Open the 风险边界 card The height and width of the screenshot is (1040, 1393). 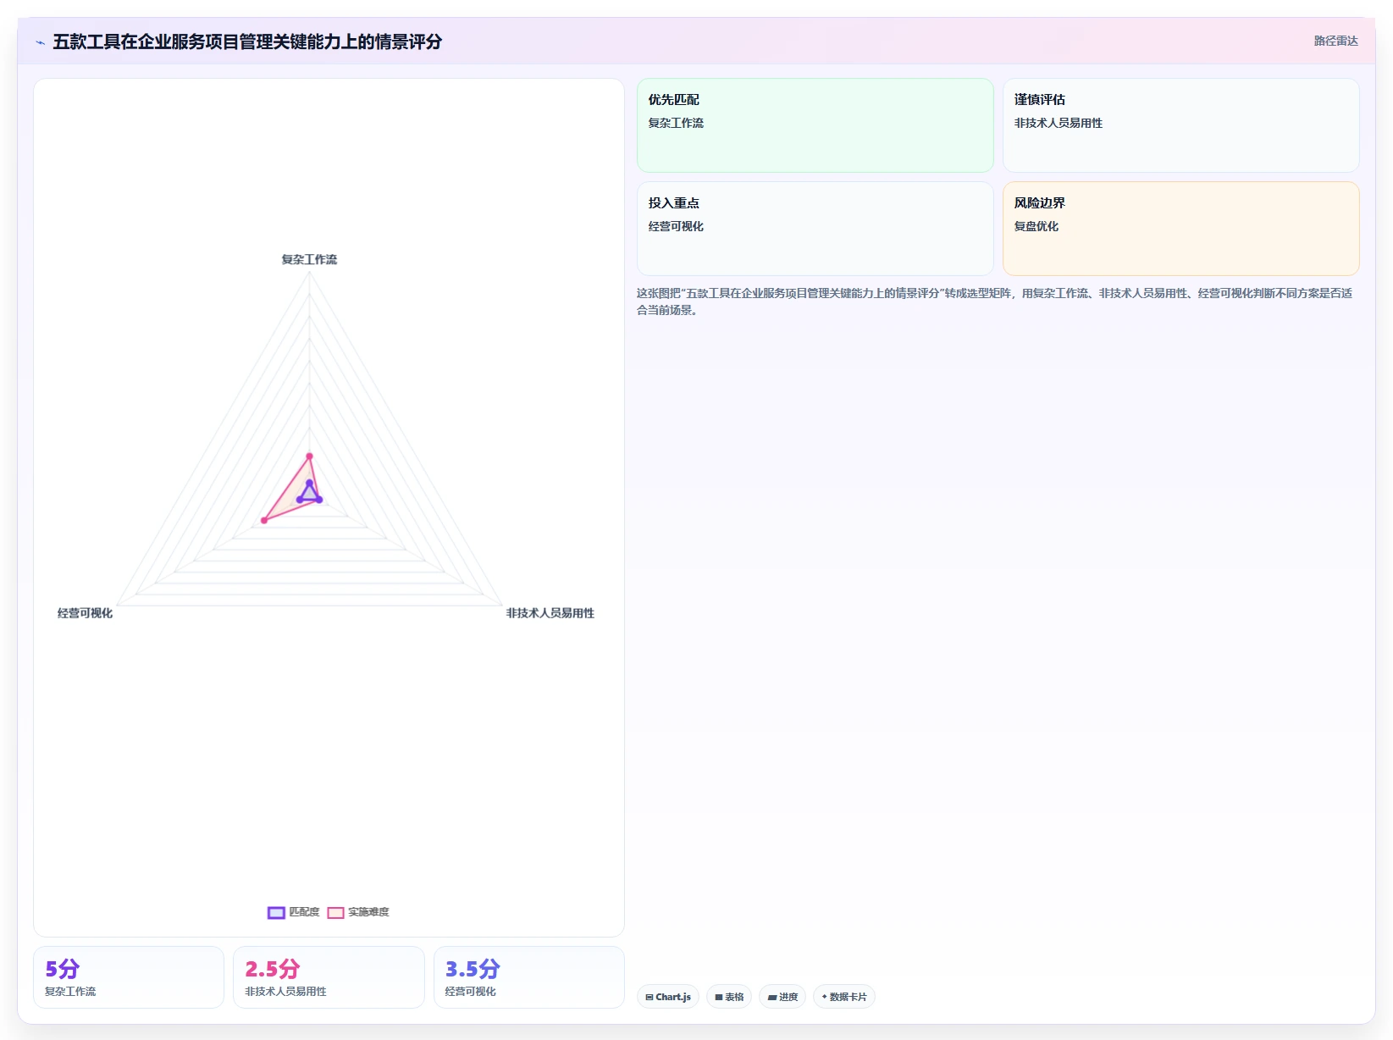pos(1180,229)
